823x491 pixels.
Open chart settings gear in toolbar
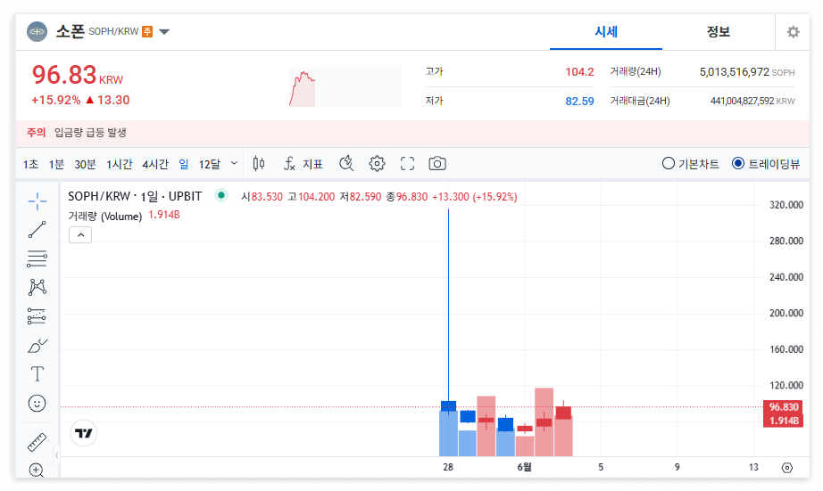click(377, 164)
